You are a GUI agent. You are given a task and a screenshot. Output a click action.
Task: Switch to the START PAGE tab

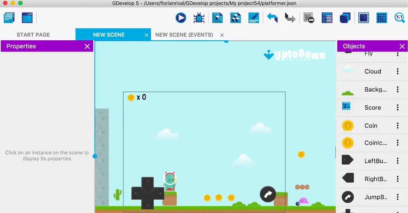33,35
